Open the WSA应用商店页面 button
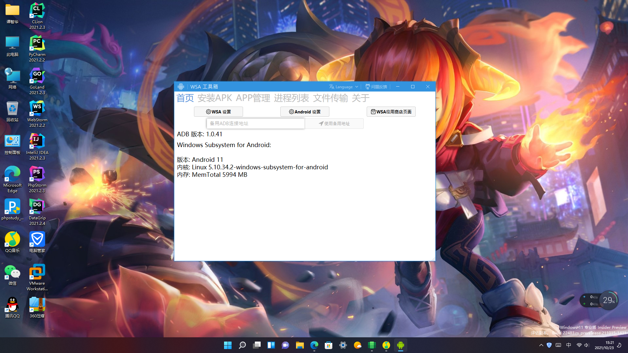 pyautogui.click(x=391, y=112)
